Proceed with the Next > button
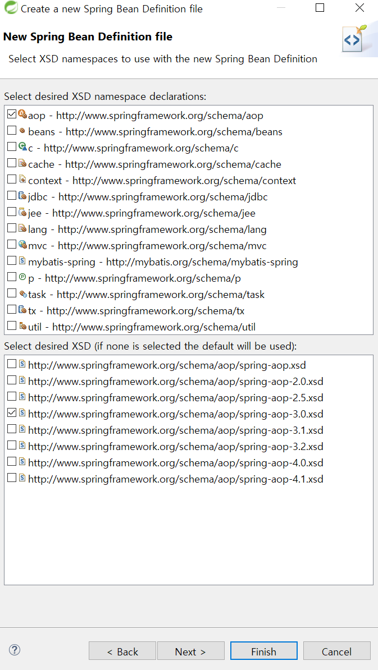 pyautogui.click(x=191, y=651)
